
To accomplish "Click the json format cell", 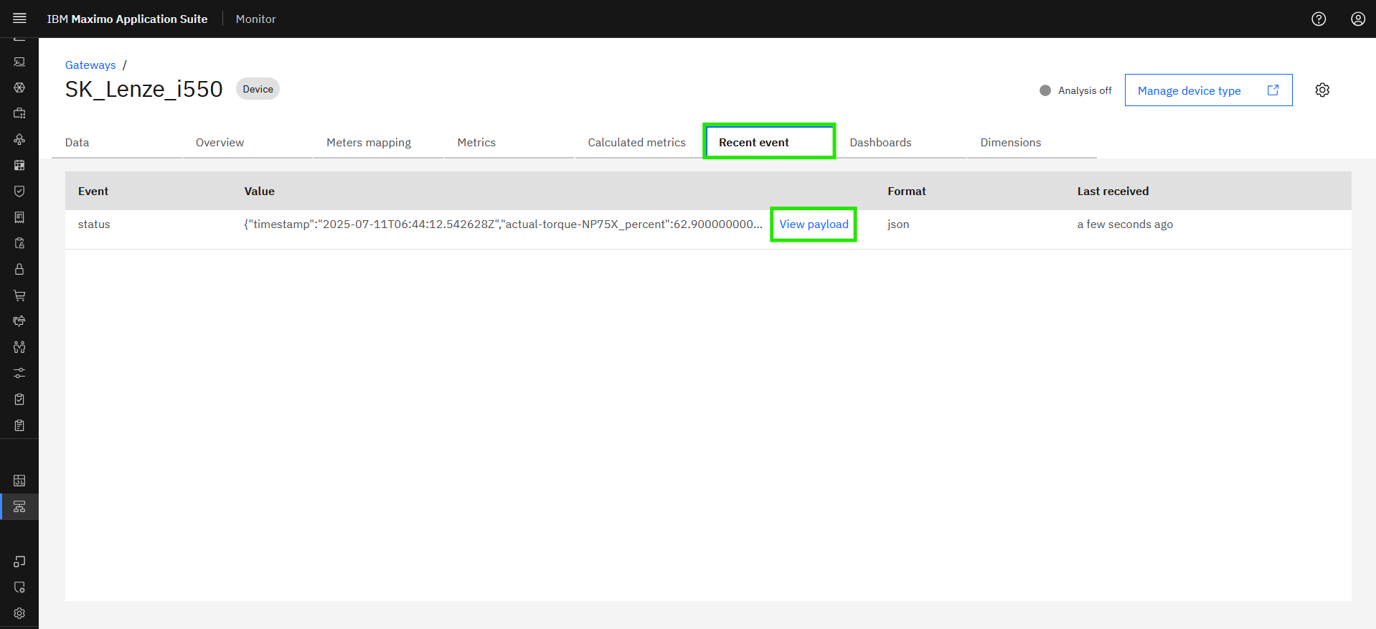I will coord(898,224).
